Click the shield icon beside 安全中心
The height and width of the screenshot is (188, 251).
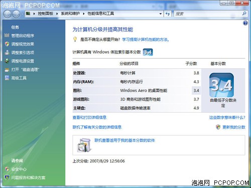pos(7,169)
